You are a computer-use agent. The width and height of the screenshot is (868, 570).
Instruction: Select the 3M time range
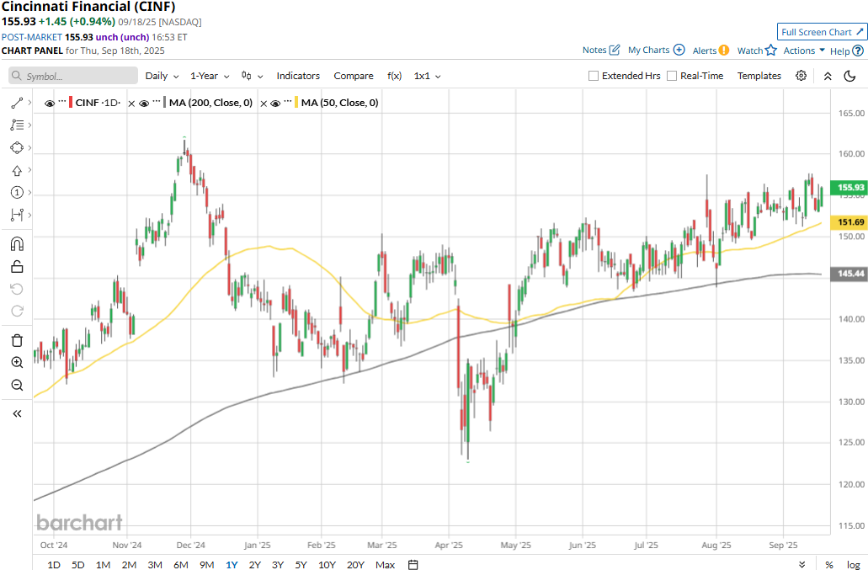pos(155,564)
